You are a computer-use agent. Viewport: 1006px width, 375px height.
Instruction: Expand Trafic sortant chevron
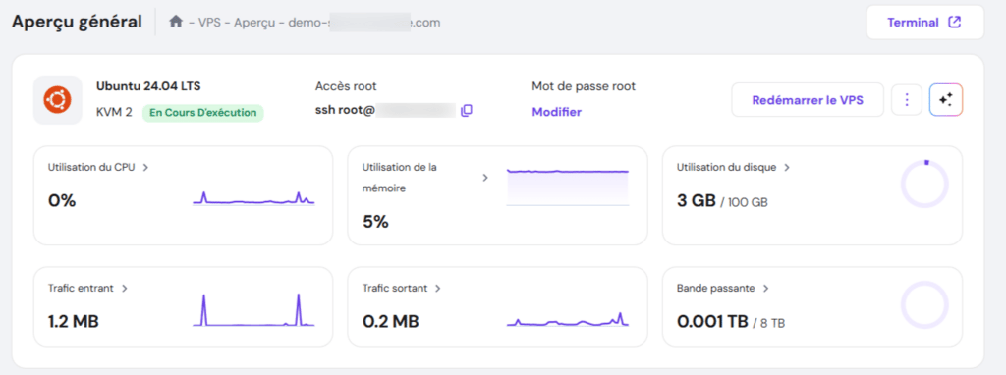tap(437, 289)
